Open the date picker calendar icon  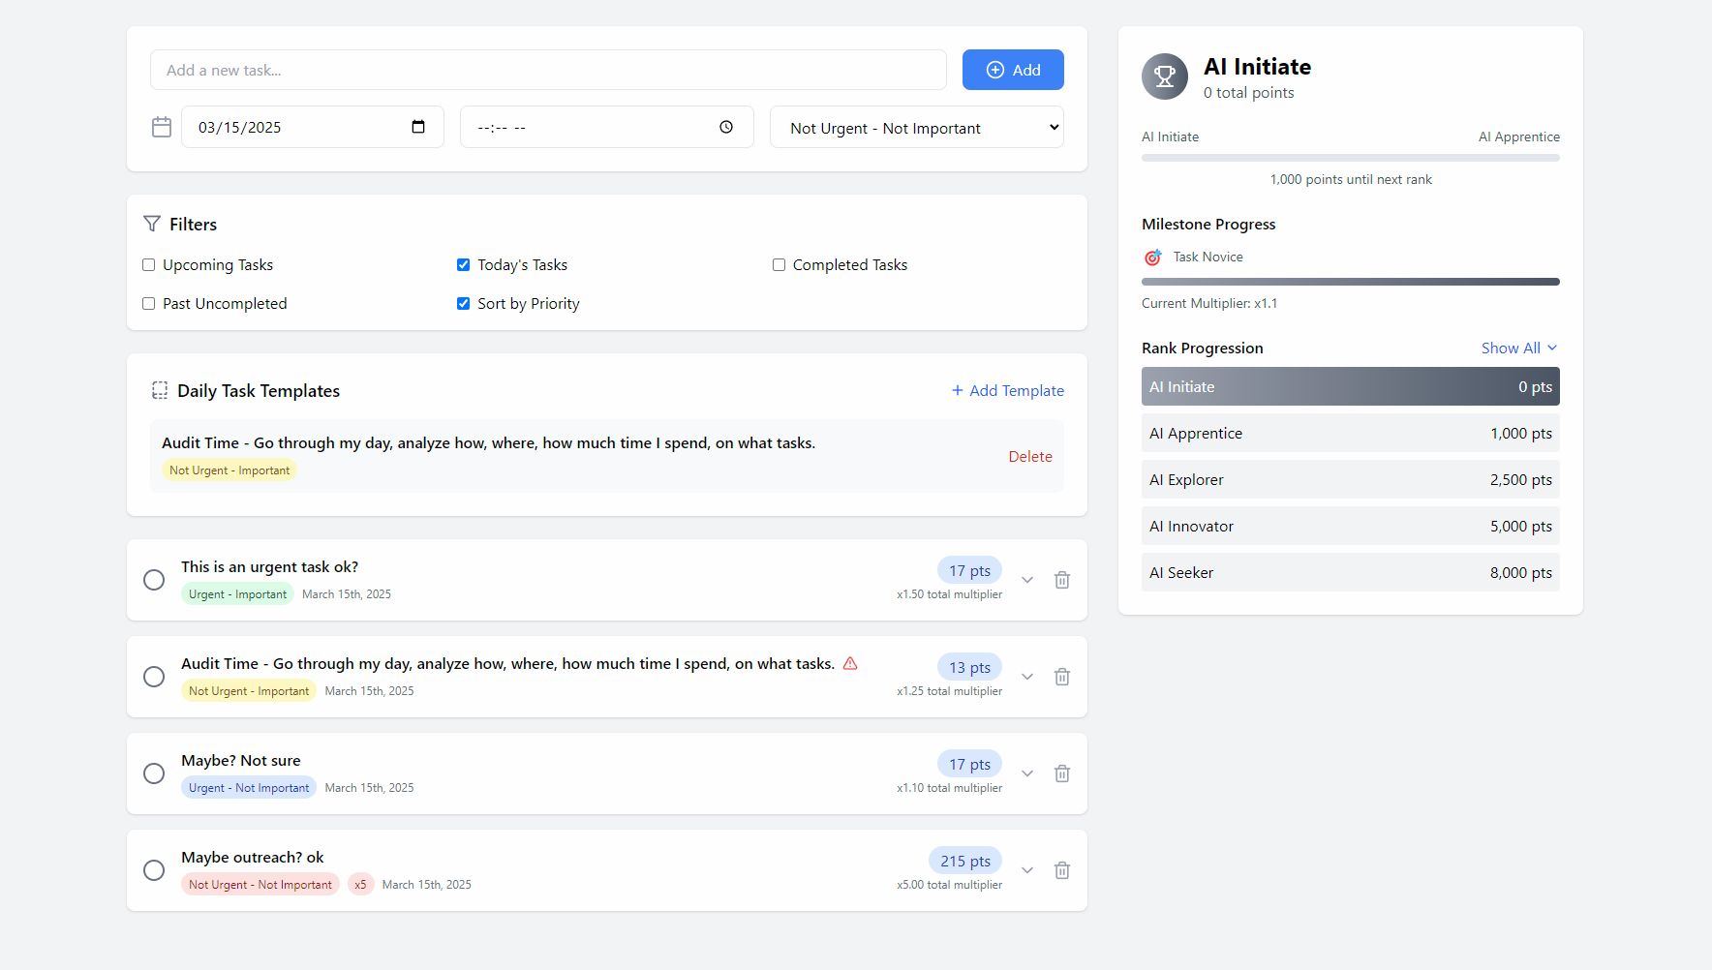(x=418, y=127)
